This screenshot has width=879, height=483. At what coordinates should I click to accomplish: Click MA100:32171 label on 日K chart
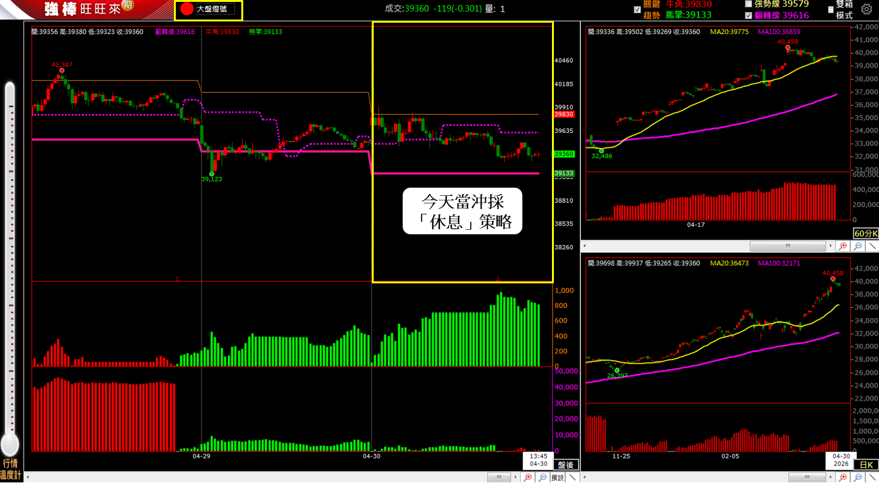point(779,263)
